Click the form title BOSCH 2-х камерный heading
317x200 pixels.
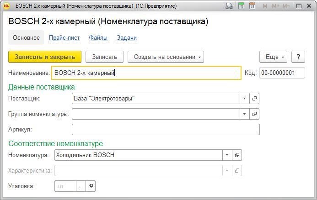[x=108, y=21]
